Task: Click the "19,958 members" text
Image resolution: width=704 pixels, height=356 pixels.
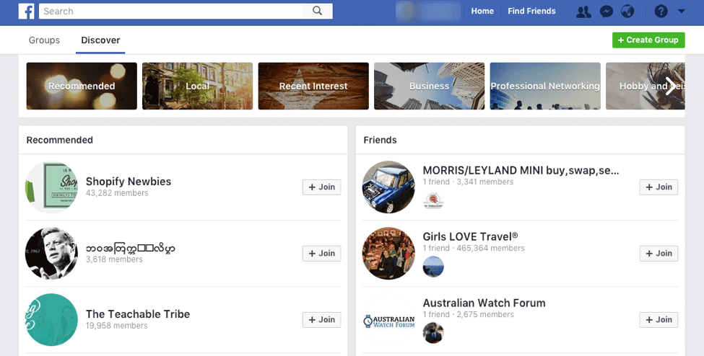Action: point(117,326)
